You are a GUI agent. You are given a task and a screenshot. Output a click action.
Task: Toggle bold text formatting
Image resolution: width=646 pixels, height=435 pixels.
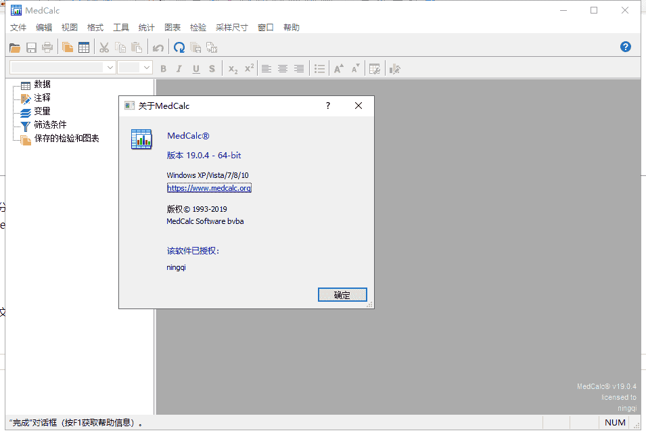[x=163, y=68]
